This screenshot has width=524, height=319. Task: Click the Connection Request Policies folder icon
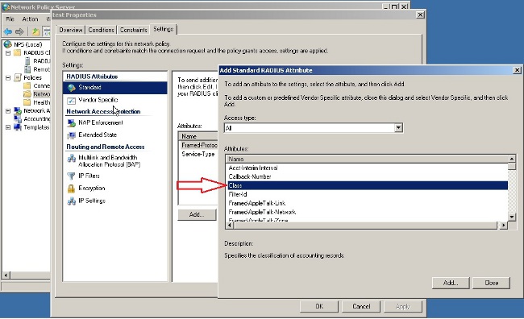coord(27,86)
